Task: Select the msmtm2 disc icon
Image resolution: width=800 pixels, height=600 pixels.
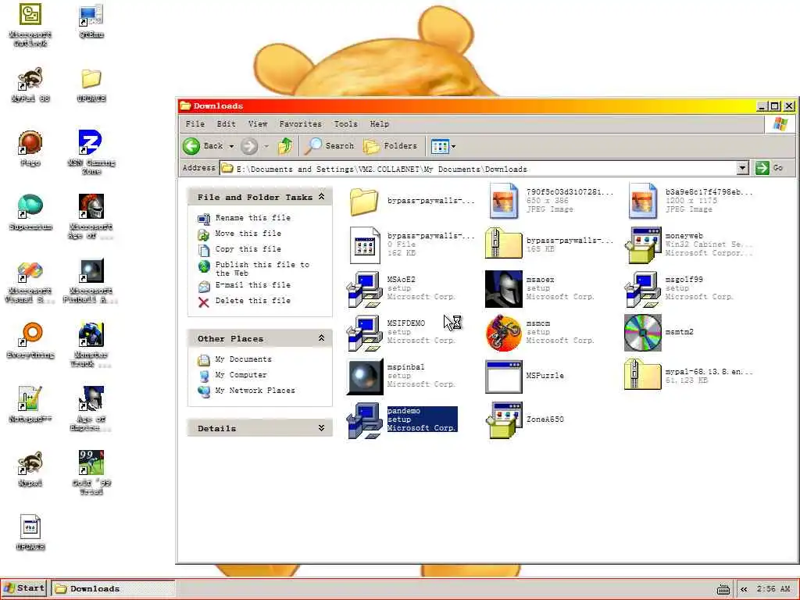Action: pyautogui.click(x=642, y=333)
